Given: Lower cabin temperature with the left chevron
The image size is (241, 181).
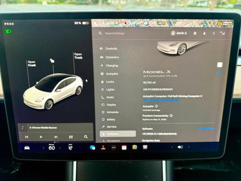Looking at the screenshot, I should [44, 148].
